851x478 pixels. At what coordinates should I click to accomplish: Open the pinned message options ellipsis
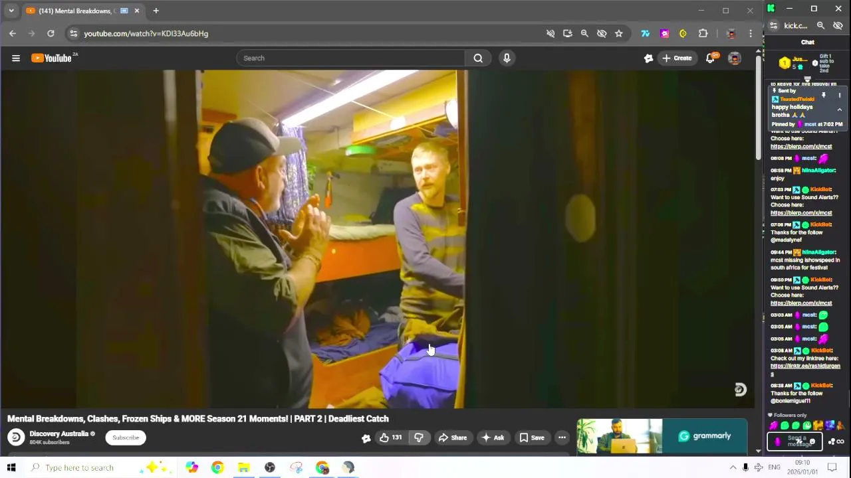click(839, 96)
